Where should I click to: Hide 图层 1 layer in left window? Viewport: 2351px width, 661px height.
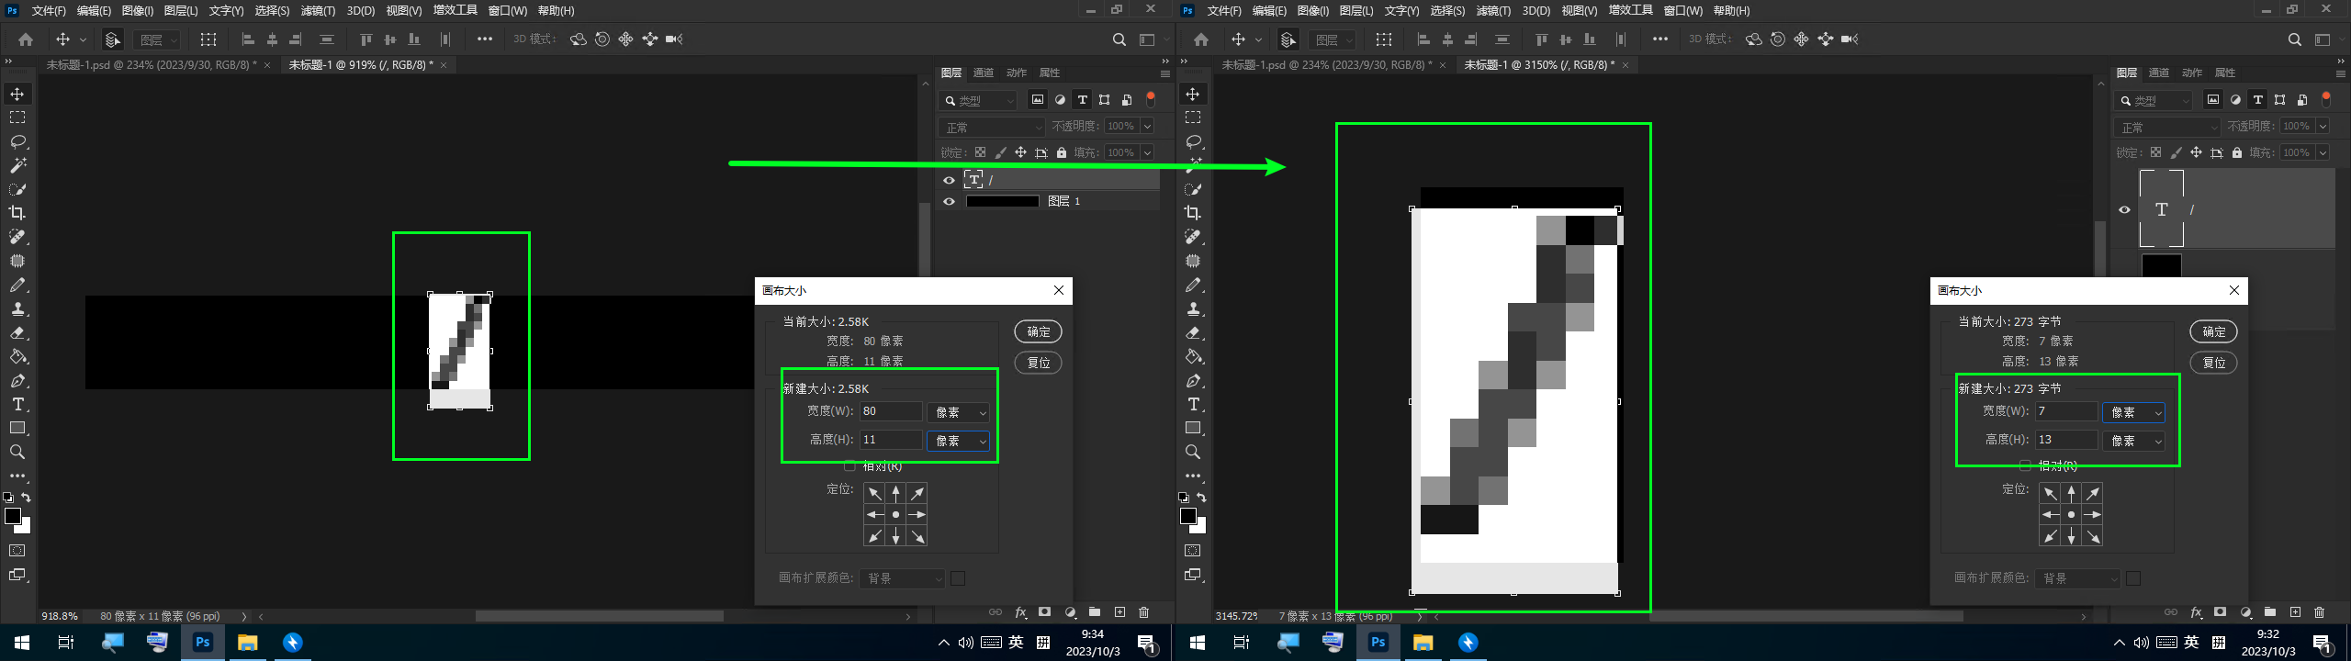pyautogui.click(x=949, y=201)
